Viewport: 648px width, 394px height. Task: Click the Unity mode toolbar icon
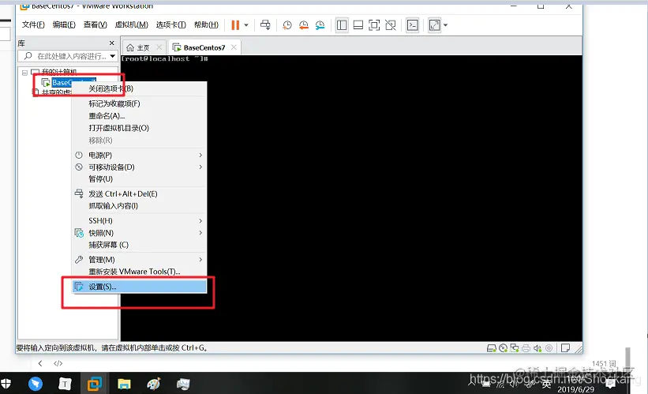391,25
